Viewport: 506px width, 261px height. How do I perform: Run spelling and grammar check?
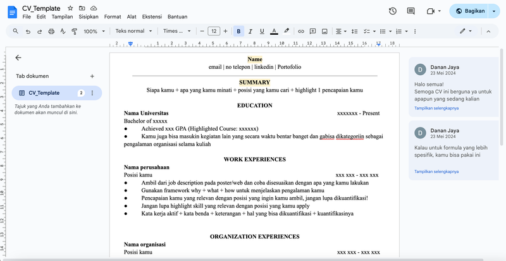(x=63, y=32)
